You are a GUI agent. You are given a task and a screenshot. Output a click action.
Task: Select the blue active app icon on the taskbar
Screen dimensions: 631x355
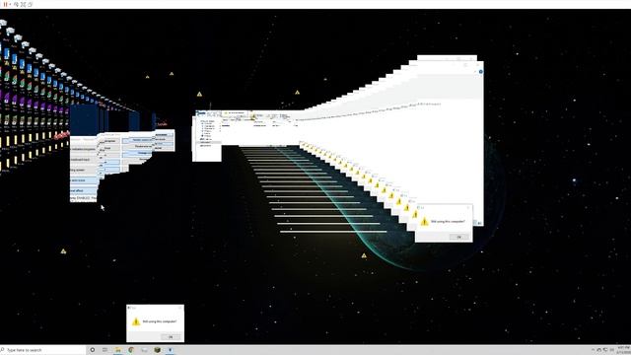tap(170, 350)
